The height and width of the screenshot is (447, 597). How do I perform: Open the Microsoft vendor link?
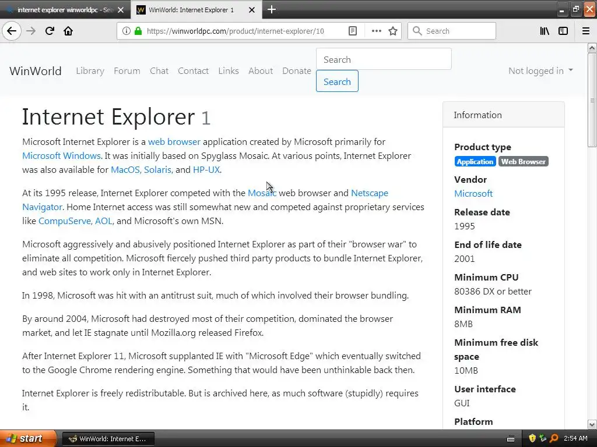tap(473, 193)
